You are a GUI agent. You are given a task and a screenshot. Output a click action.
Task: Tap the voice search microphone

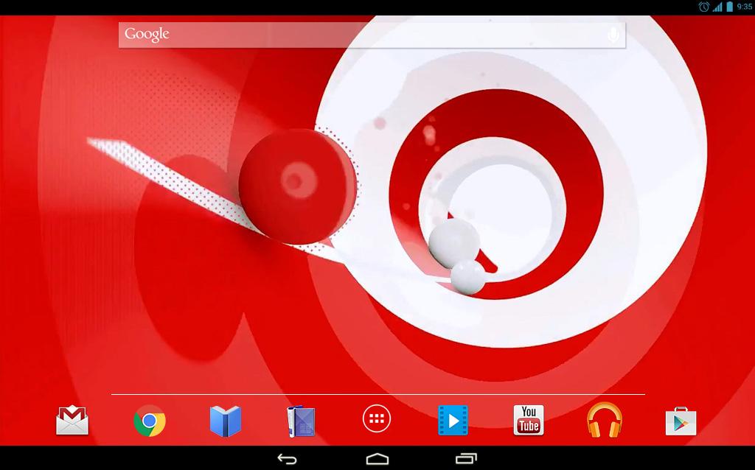pos(613,35)
